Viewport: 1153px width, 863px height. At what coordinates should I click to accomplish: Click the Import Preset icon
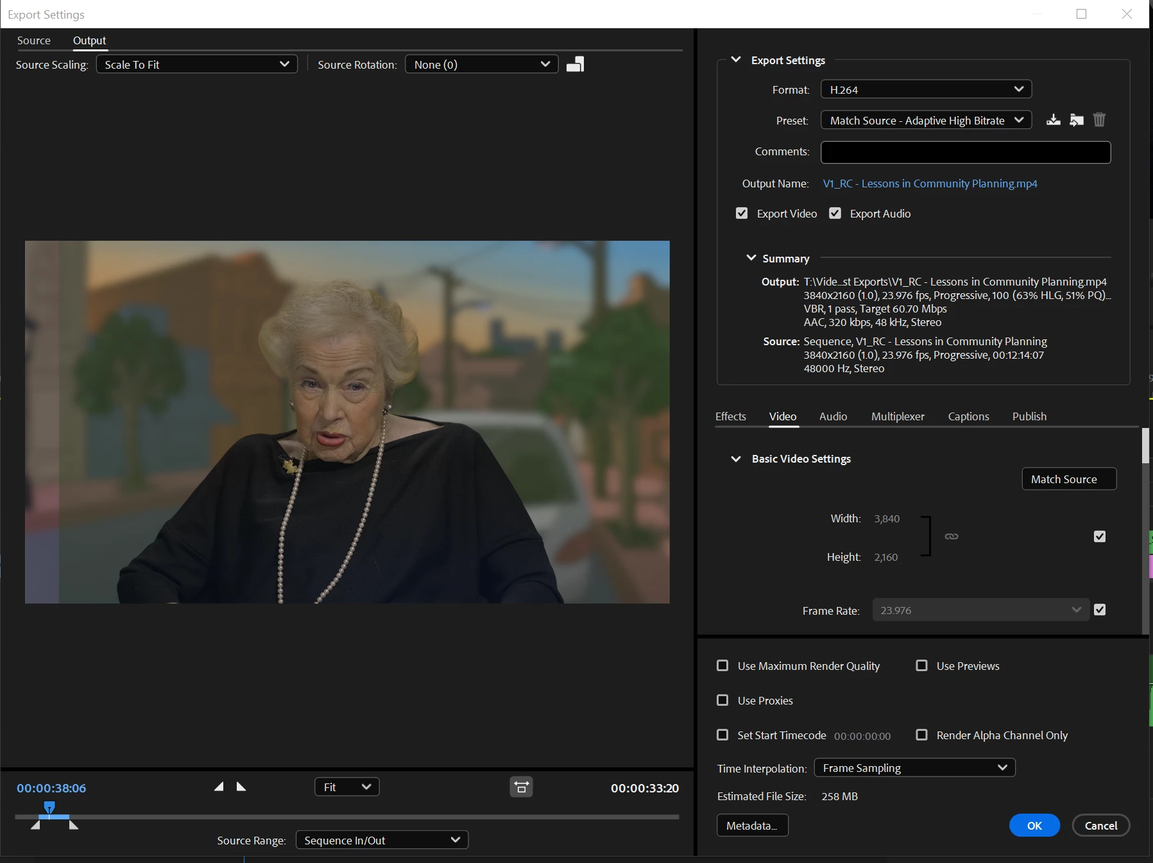click(1077, 120)
